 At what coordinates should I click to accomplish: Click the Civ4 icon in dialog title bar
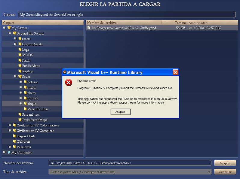(x=64, y=72)
